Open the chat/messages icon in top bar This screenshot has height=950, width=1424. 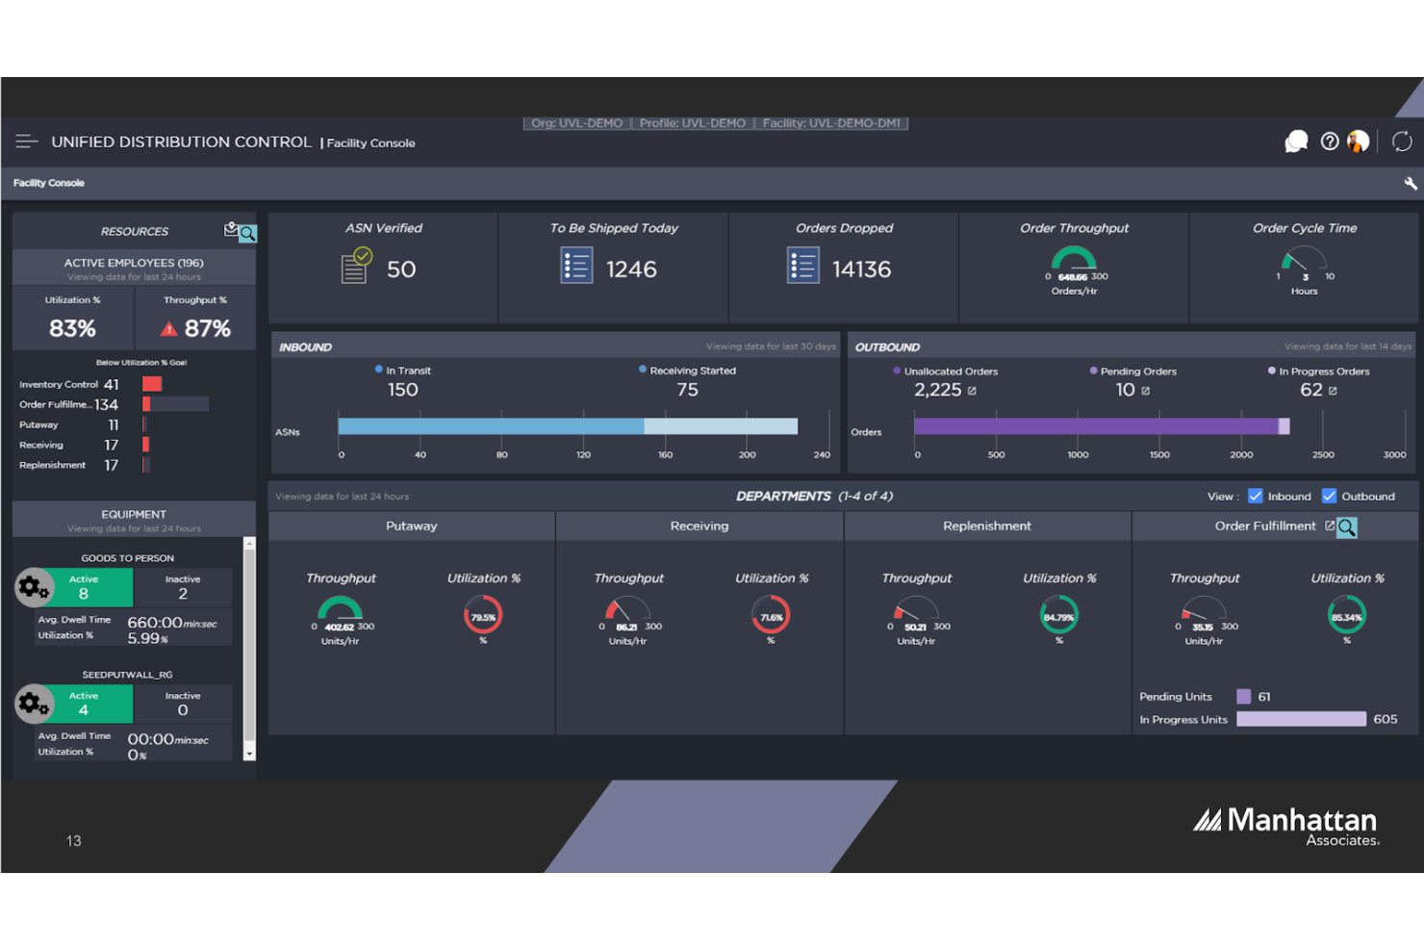click(x=1296, y=141)
